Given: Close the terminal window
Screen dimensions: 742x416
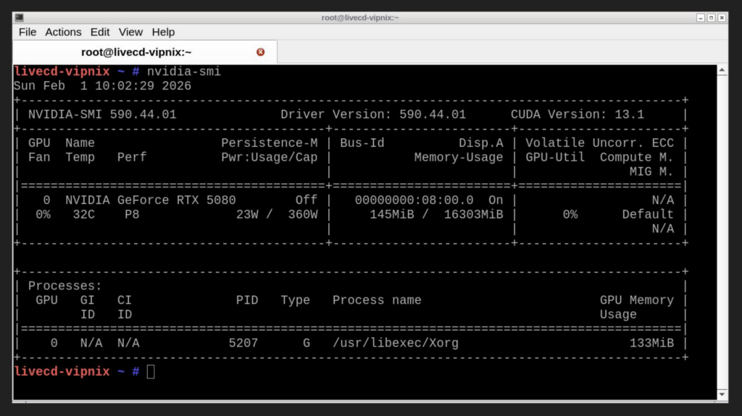Looking at the screenshot, I should [722, 17].
